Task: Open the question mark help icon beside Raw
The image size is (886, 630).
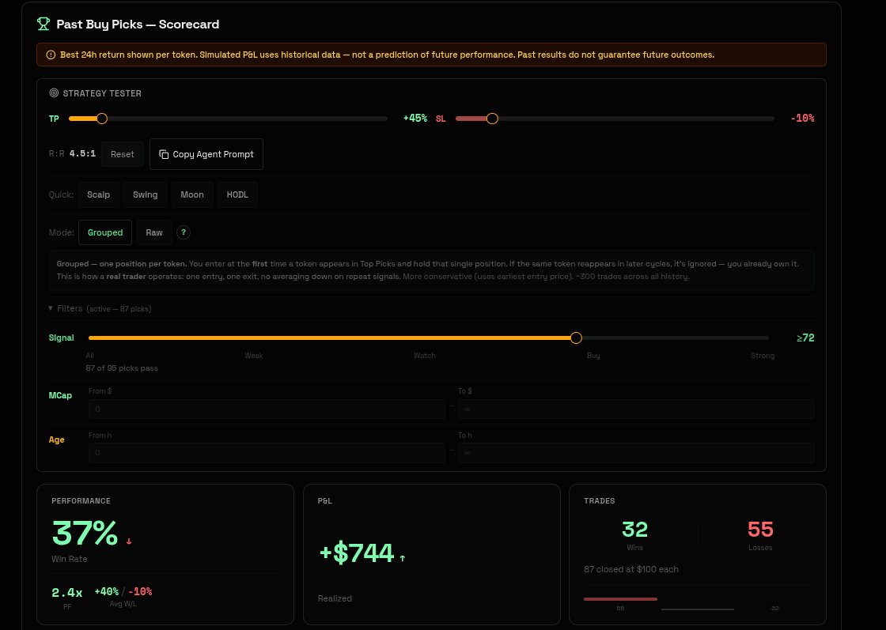Action: pos(184,232)
